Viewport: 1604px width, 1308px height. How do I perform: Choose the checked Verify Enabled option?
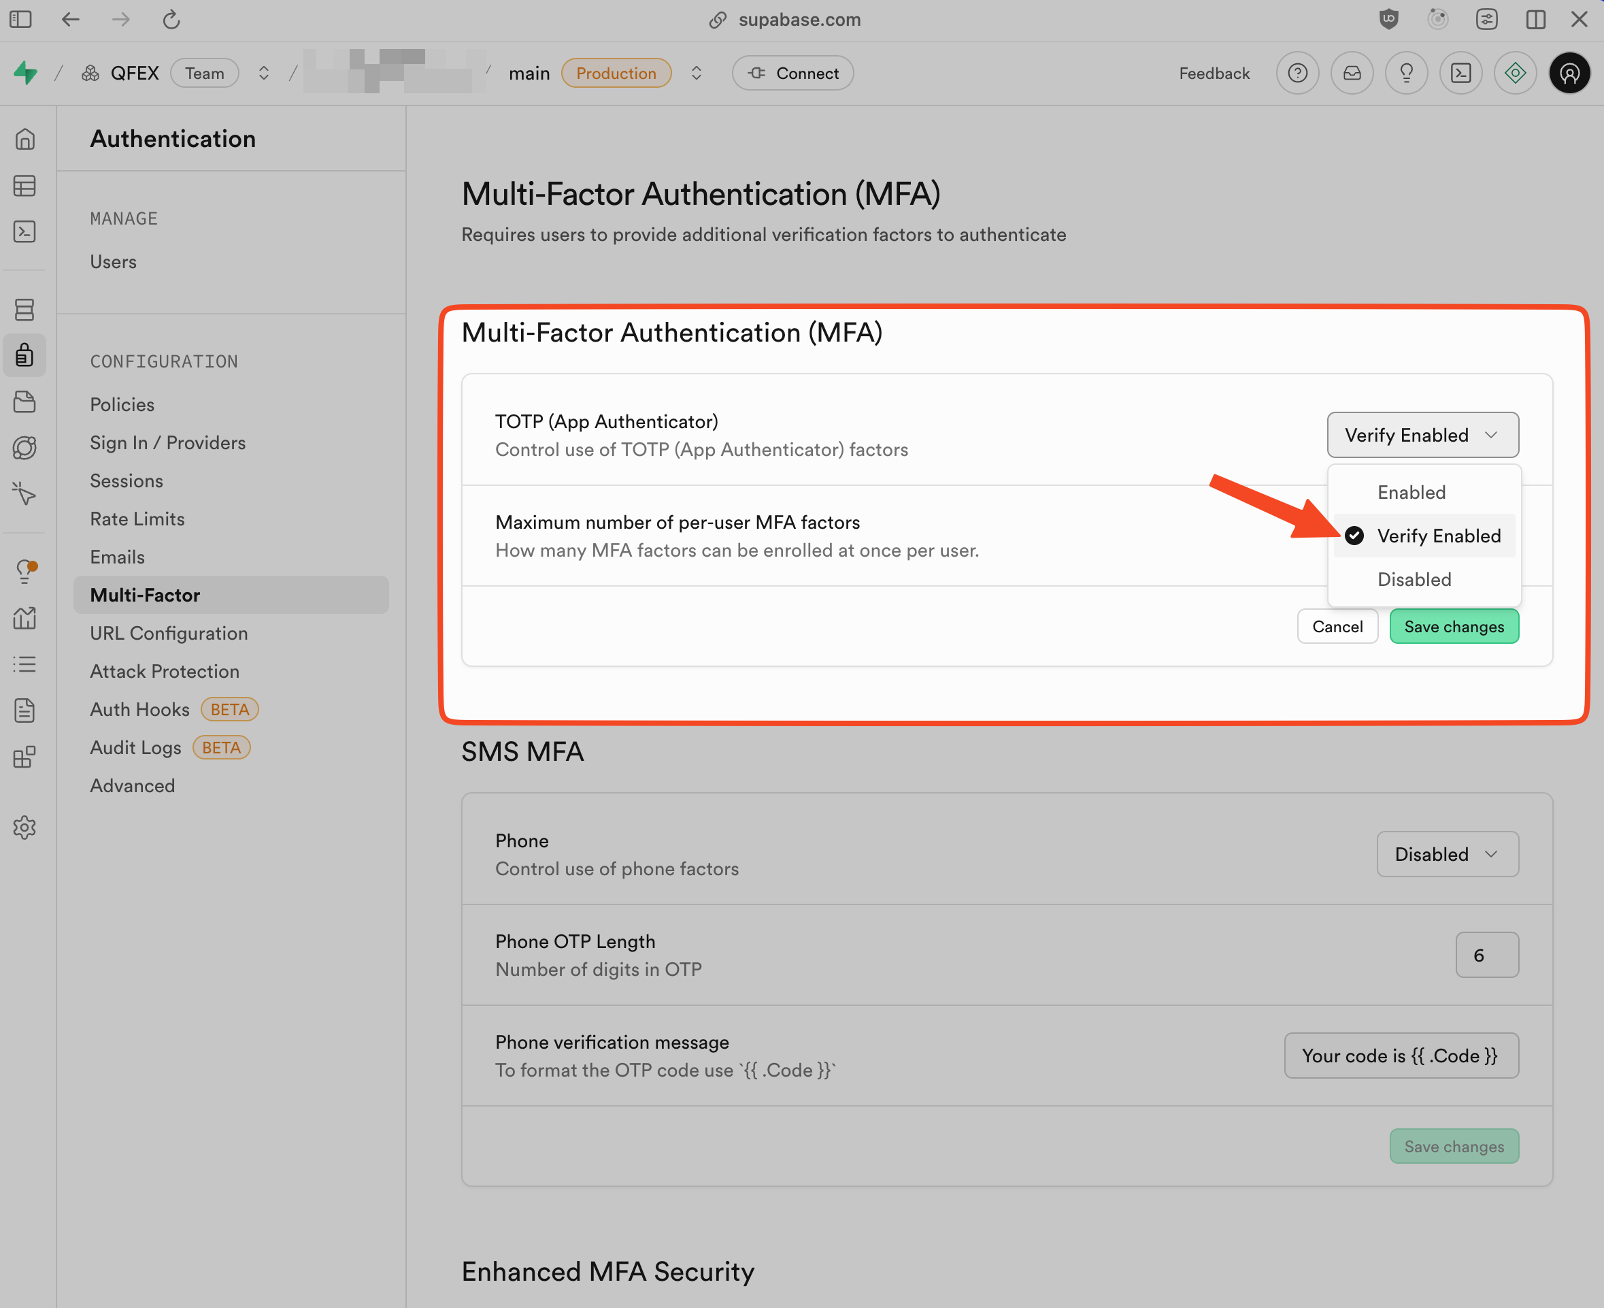[x=1437, y=536]
